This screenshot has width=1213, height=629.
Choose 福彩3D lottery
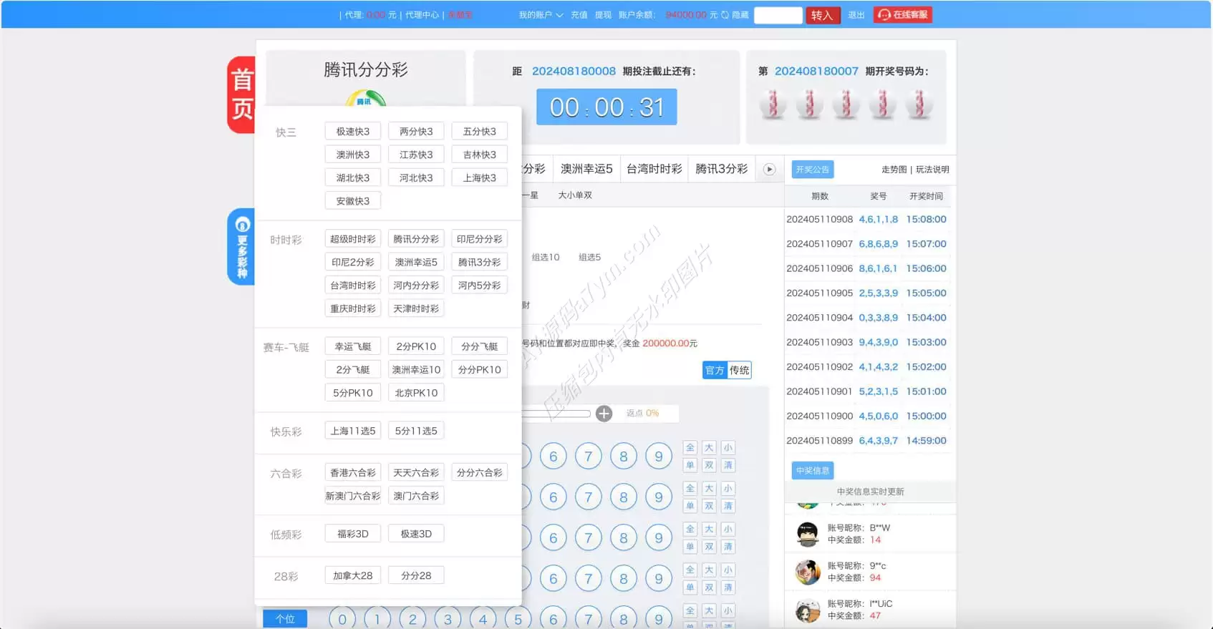[353, 534]
